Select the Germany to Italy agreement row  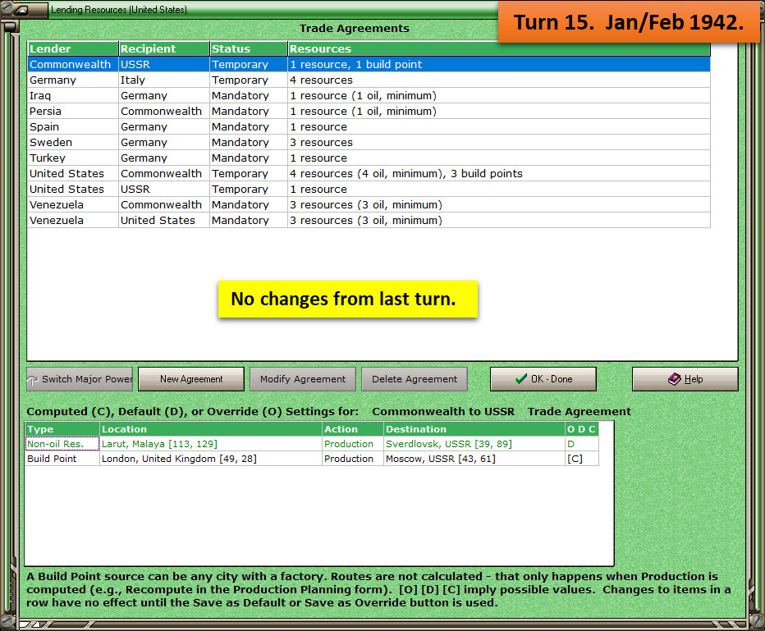pyautogui.click(x=369, y=80)
